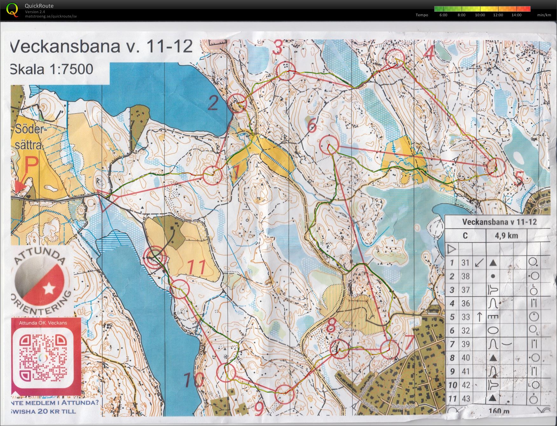Click the '4,9 km' course length cell
Viewport: 557px width, 426px height.
(x=506, y=236)
